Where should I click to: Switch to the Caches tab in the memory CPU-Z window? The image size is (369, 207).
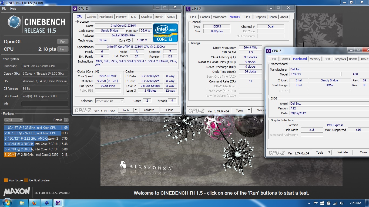coord(205,17)
